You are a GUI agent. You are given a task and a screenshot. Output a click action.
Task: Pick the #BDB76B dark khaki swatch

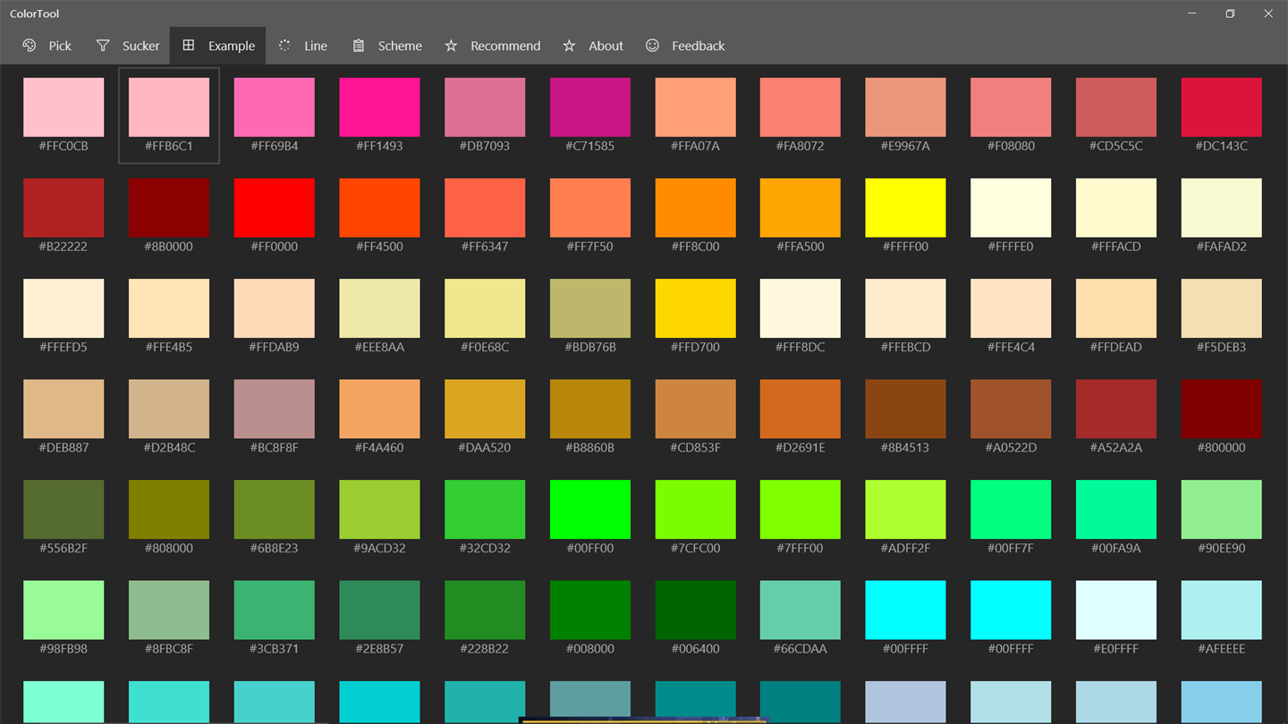[590, 308]
